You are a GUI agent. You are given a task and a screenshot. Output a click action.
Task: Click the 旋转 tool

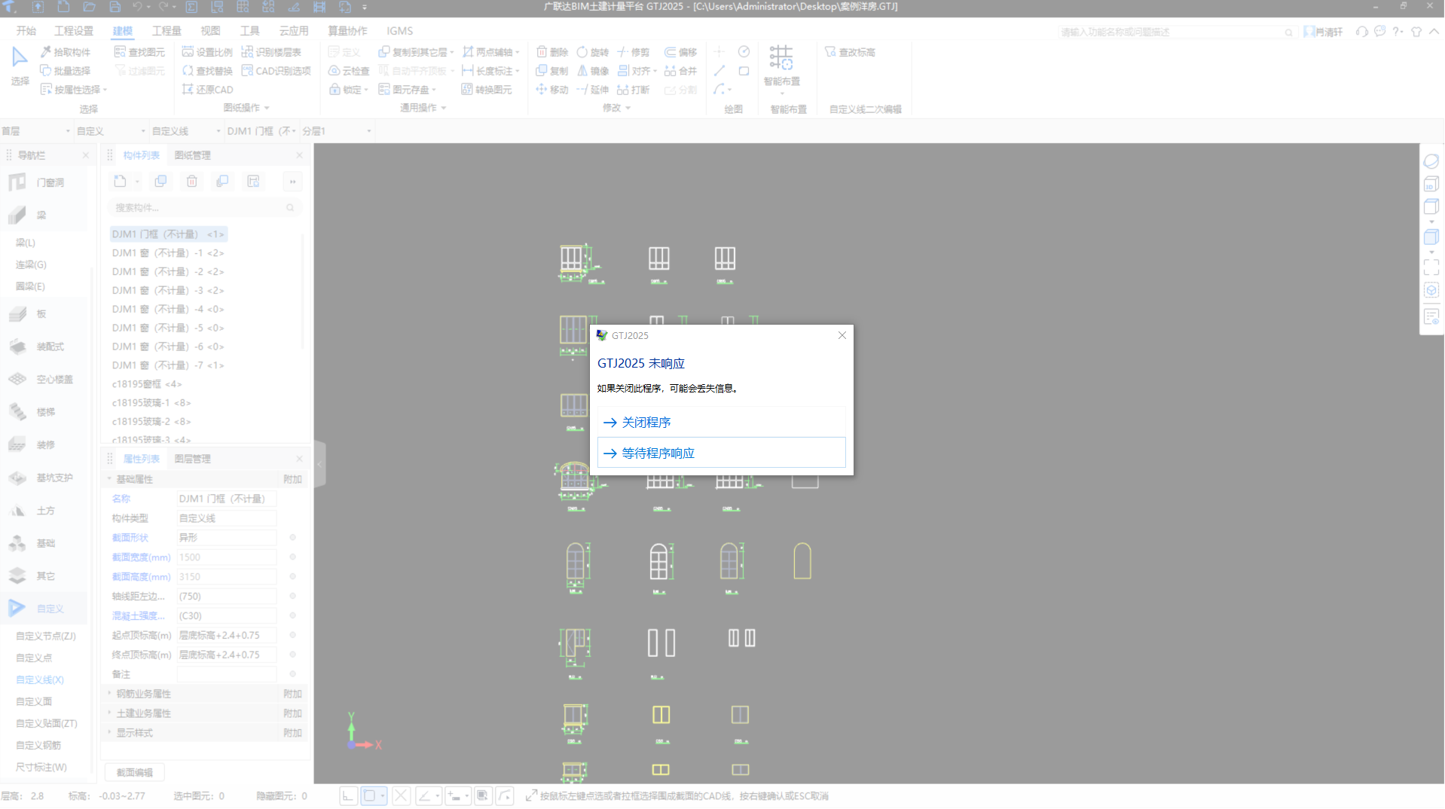coord(593,52)
